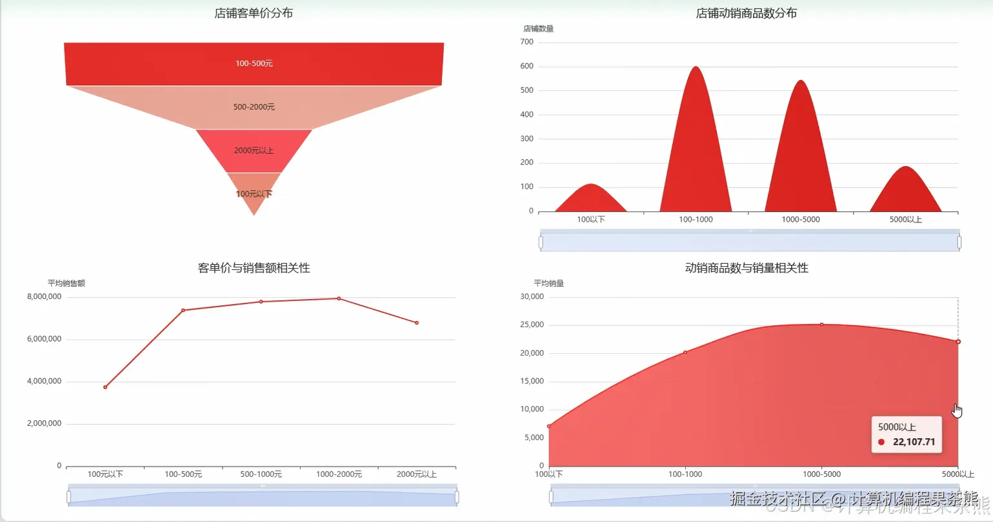Image resolution: width=993 pixels, height=522 pixels.
Task: Click the 700 y-axis value
Action: 527,42
